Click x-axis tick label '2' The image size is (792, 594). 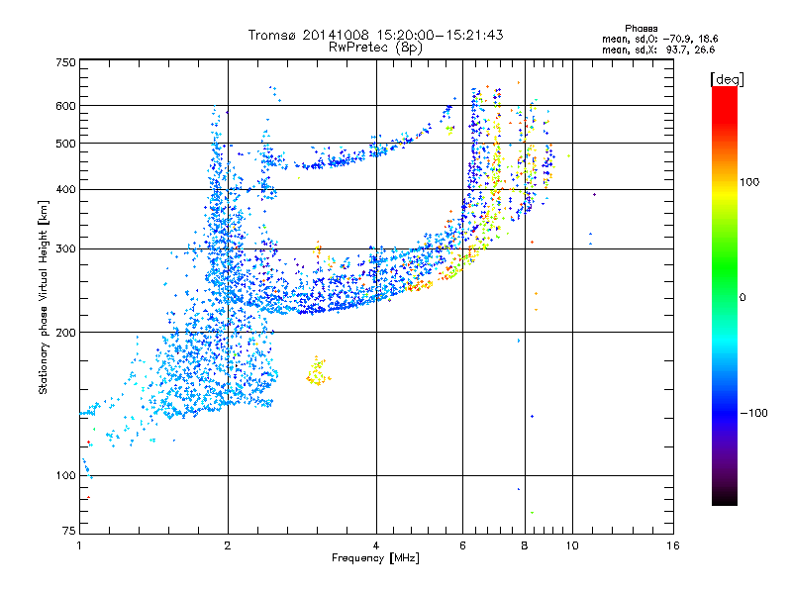(x=228, y=545)
